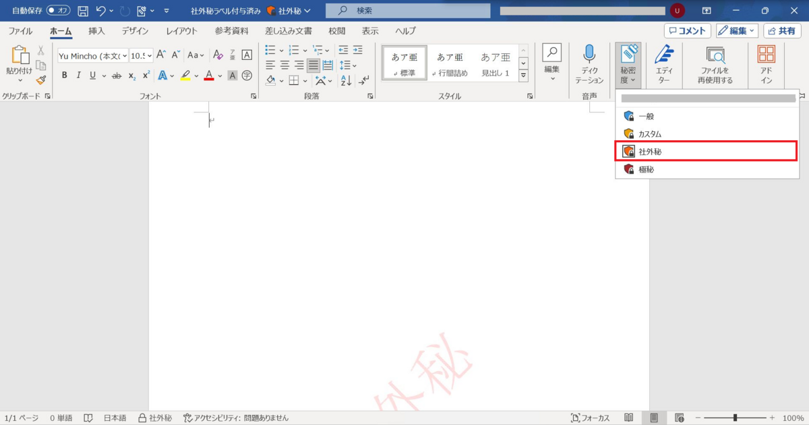Open the font size 10.5 dropdown
Image resolution: width=809 pixels, height=425 pixels.
(149, 55)
